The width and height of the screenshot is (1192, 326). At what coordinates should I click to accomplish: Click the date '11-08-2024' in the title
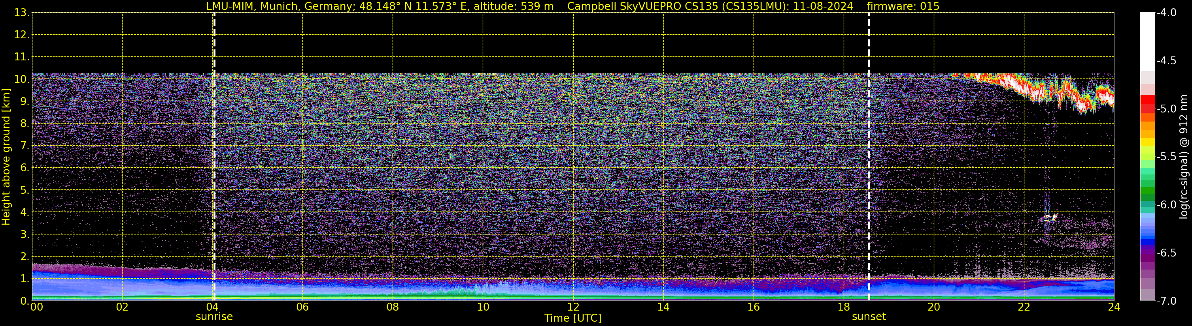[823, 6]
